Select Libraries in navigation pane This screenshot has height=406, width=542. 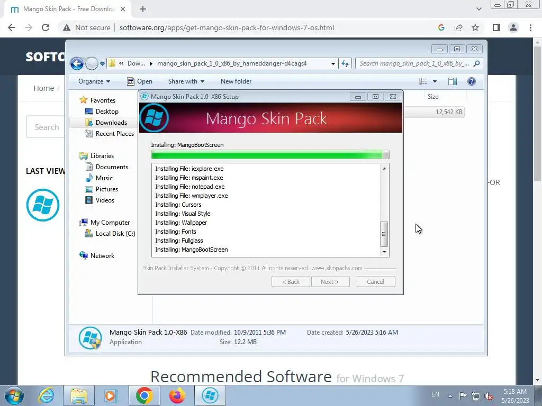pyautogui.click(x=102, y=156)
